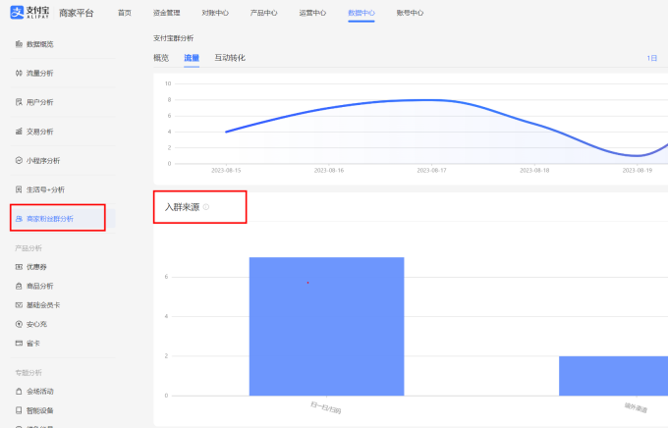The width and height of the screenshot is (668, 428).
Task: Open 流量分析 in the sidebar
Action: (39, 74)
